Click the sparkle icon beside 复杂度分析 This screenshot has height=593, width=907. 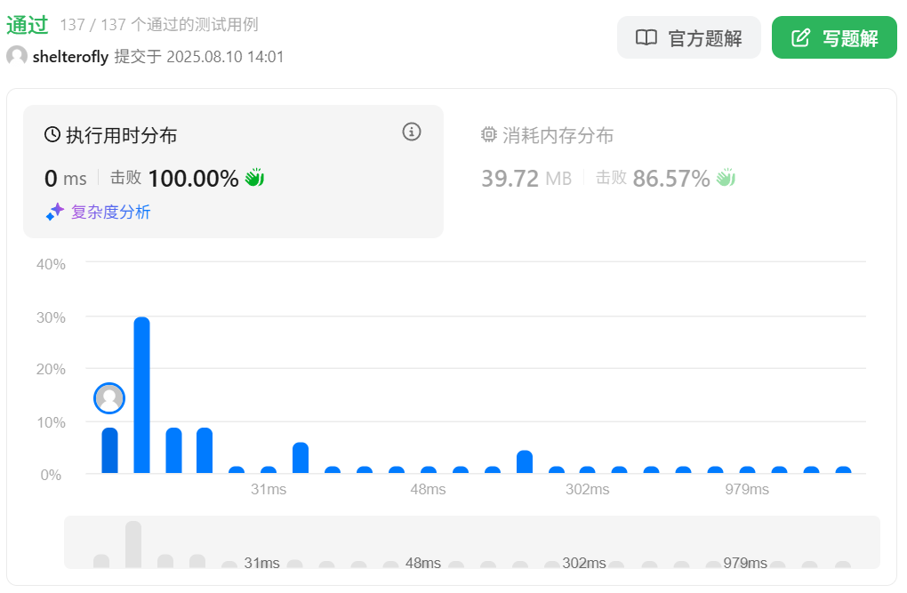click(55, 212)
